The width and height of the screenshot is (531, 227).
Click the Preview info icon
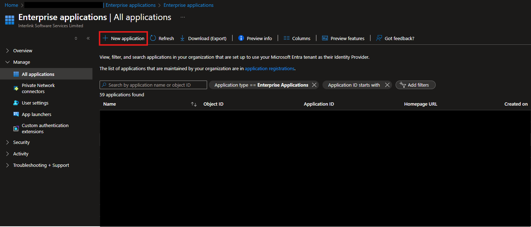[x=241, y=38]
